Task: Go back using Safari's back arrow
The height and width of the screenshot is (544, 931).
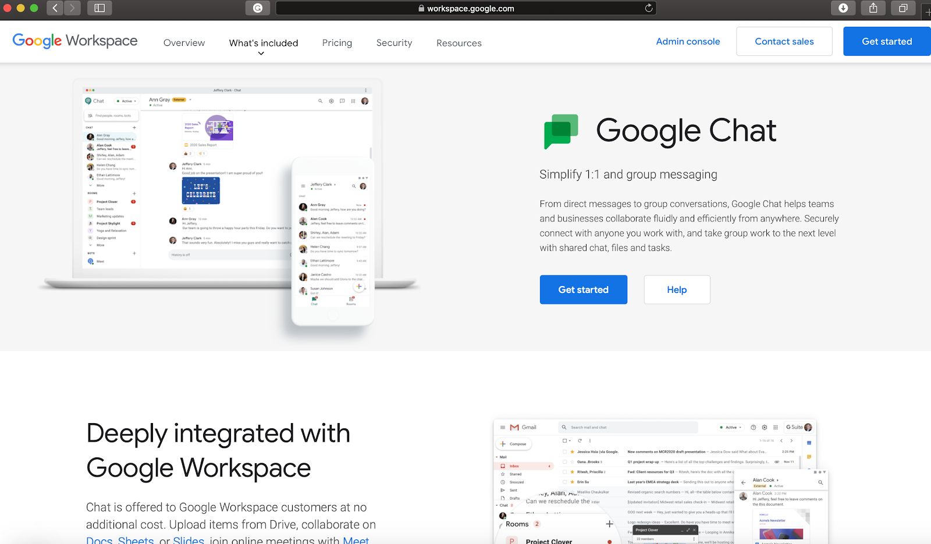Action: tap(55, 8)
